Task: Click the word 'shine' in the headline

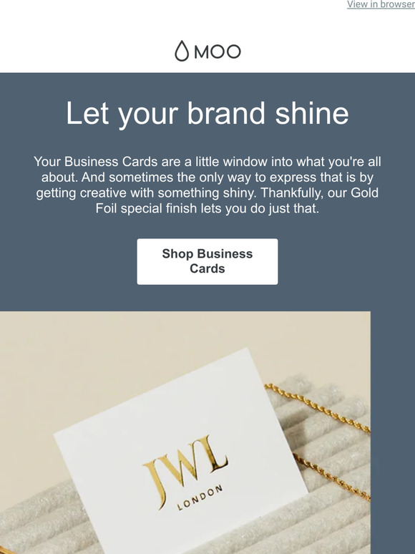Action: [x=312, y=113]
